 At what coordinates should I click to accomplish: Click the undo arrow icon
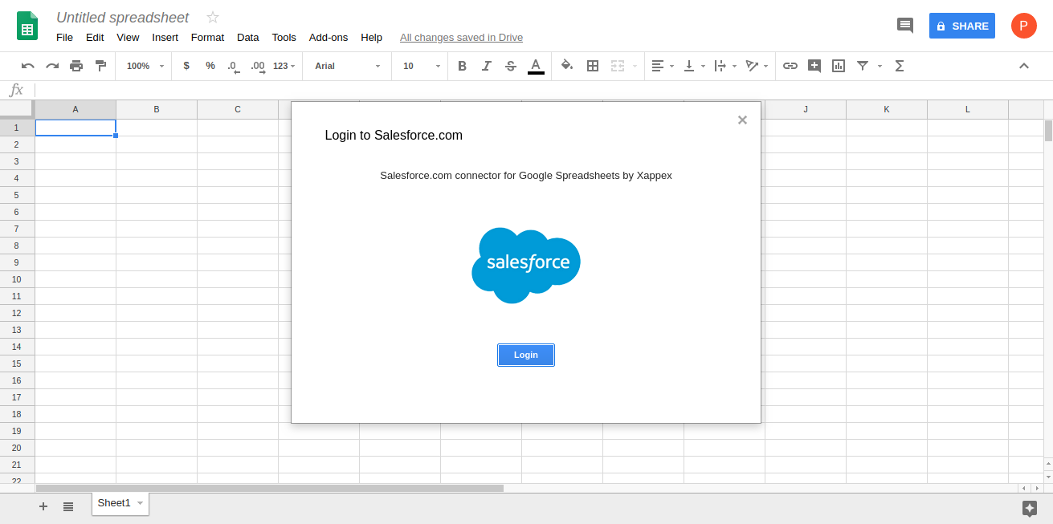(28, 66)
